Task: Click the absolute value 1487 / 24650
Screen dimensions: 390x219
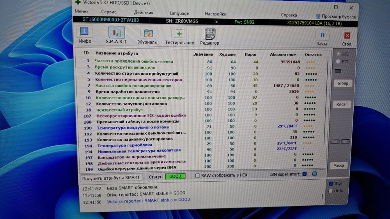Action: (286, 86)
